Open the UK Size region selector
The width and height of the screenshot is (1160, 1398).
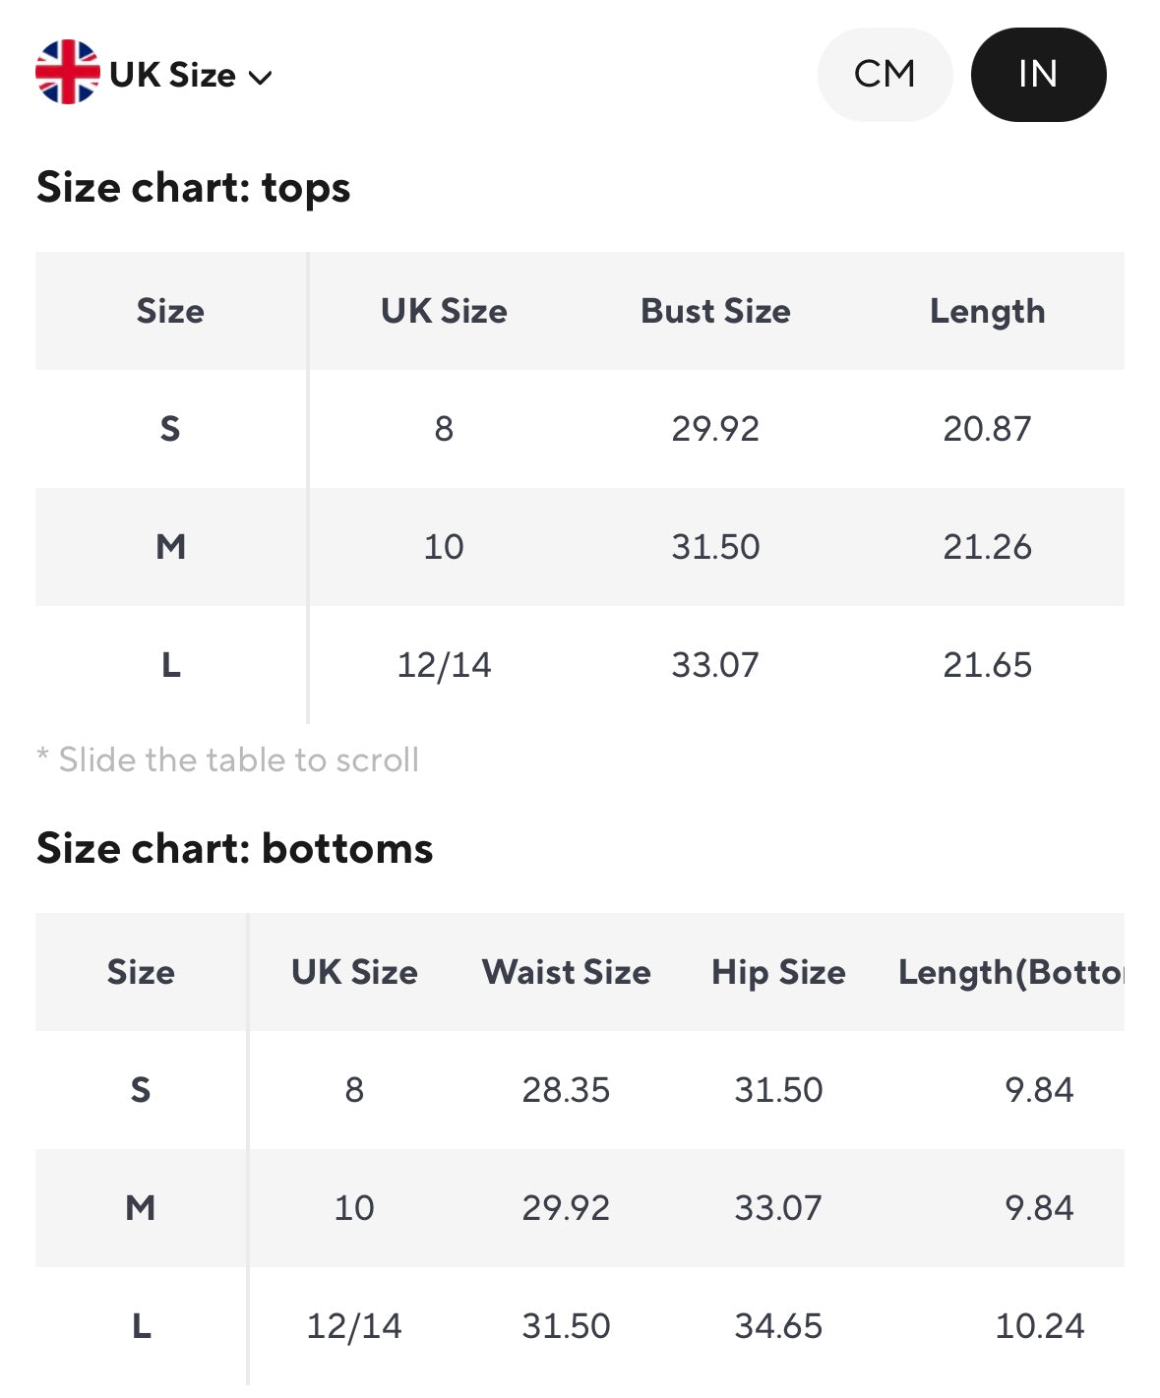173,75
